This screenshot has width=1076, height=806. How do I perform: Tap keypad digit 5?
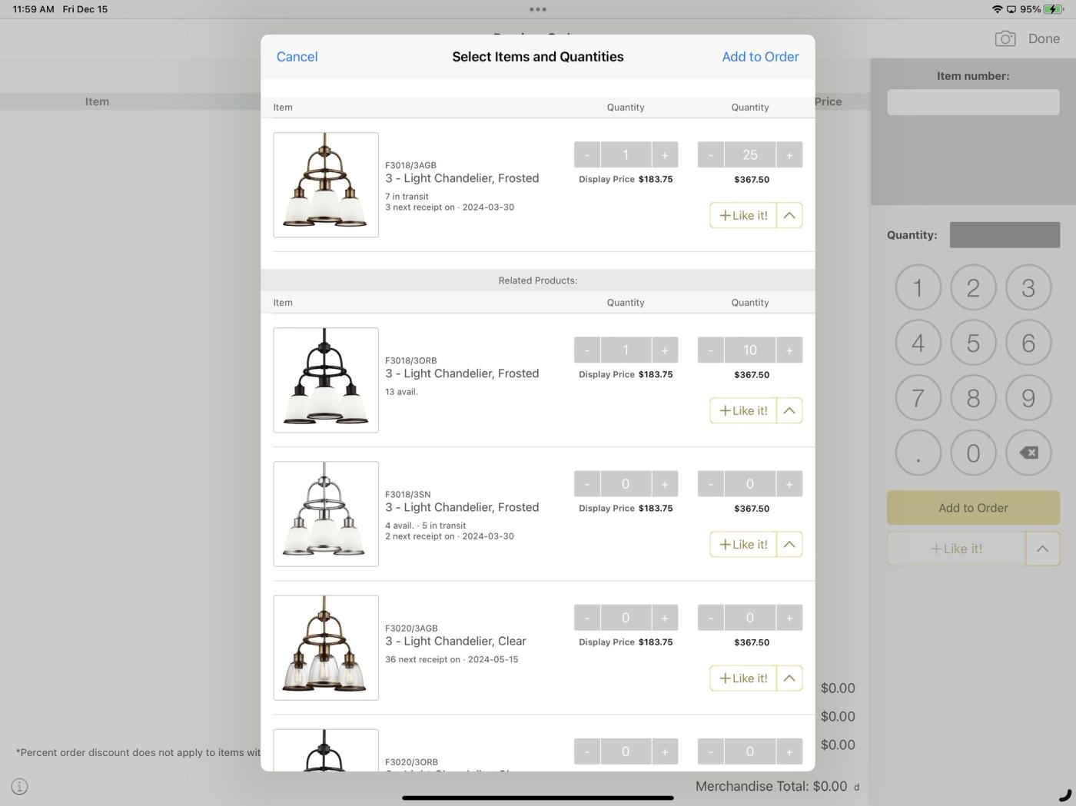click(973, 343)
